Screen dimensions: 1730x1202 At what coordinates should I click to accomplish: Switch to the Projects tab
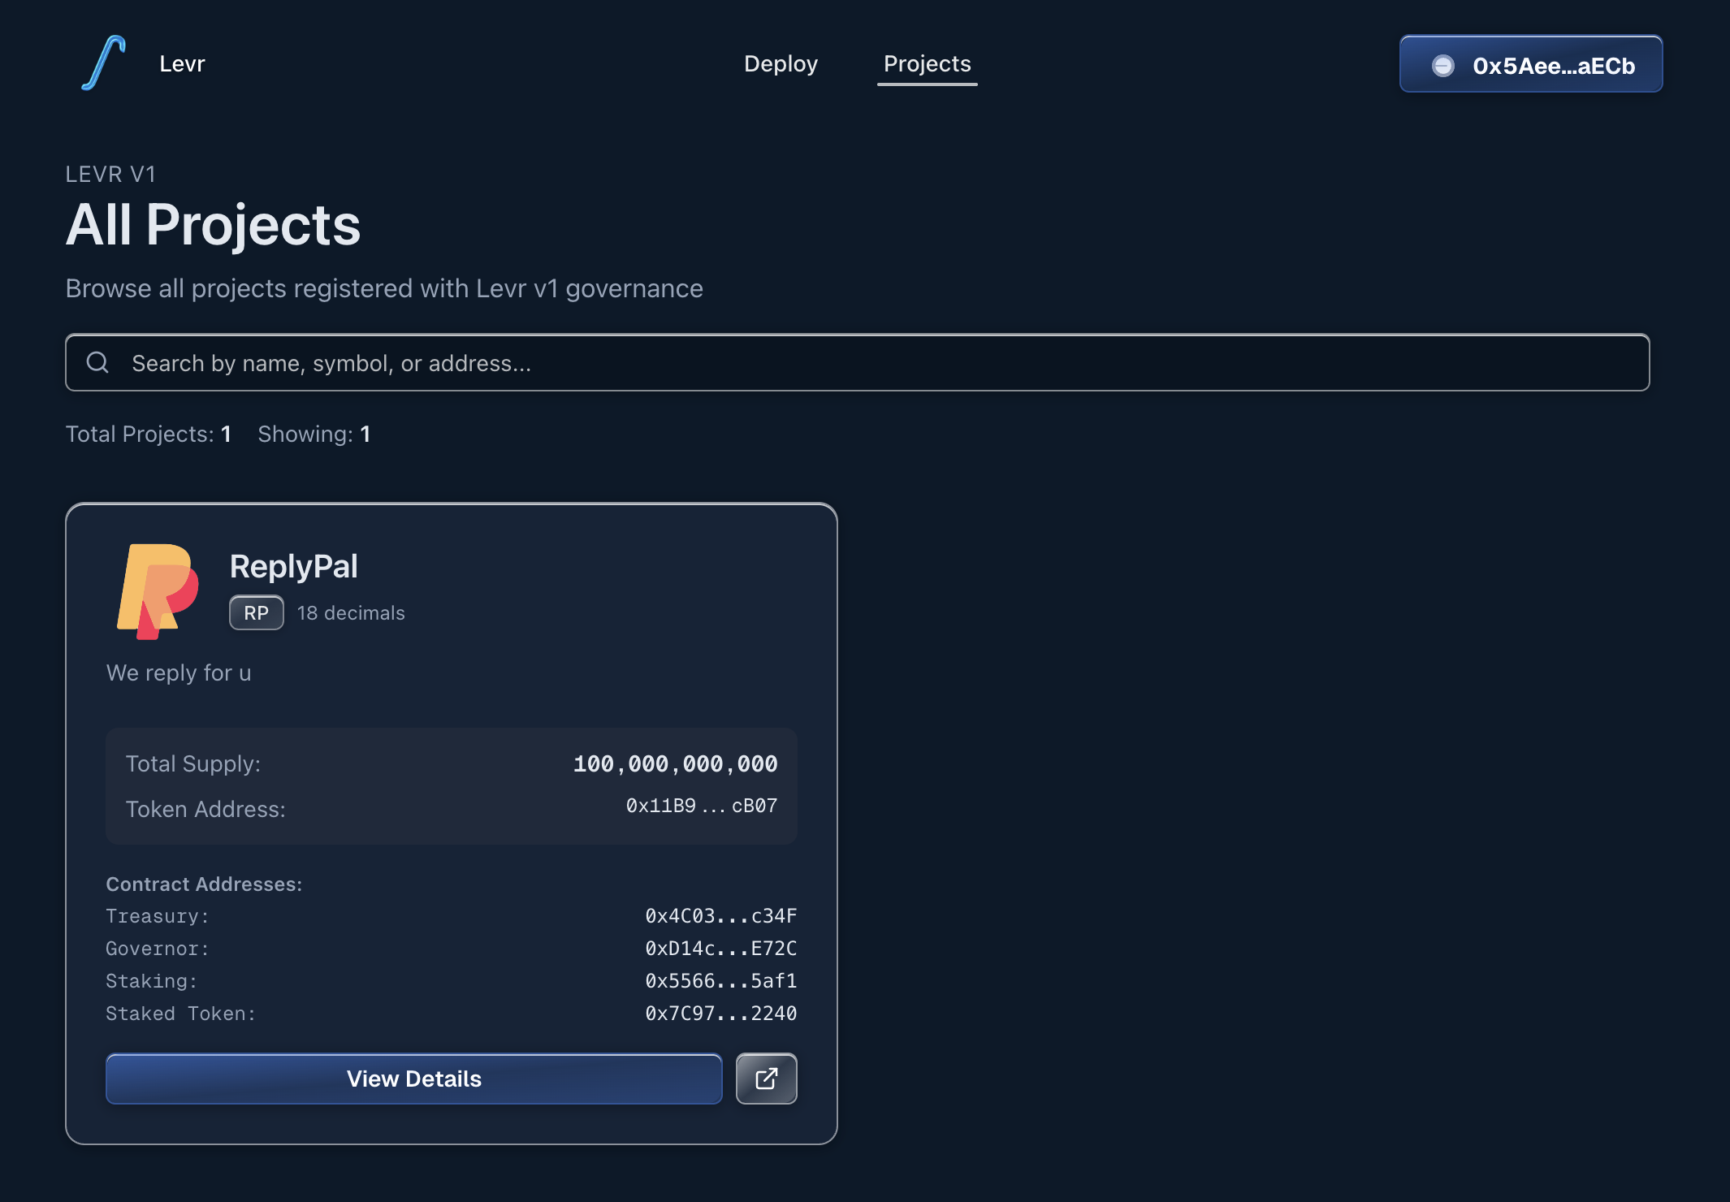coord(927,63)
